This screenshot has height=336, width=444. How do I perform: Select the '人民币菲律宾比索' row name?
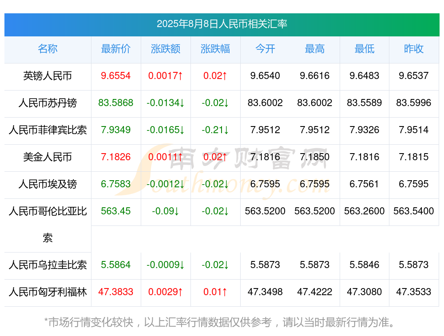coord(48,130)
